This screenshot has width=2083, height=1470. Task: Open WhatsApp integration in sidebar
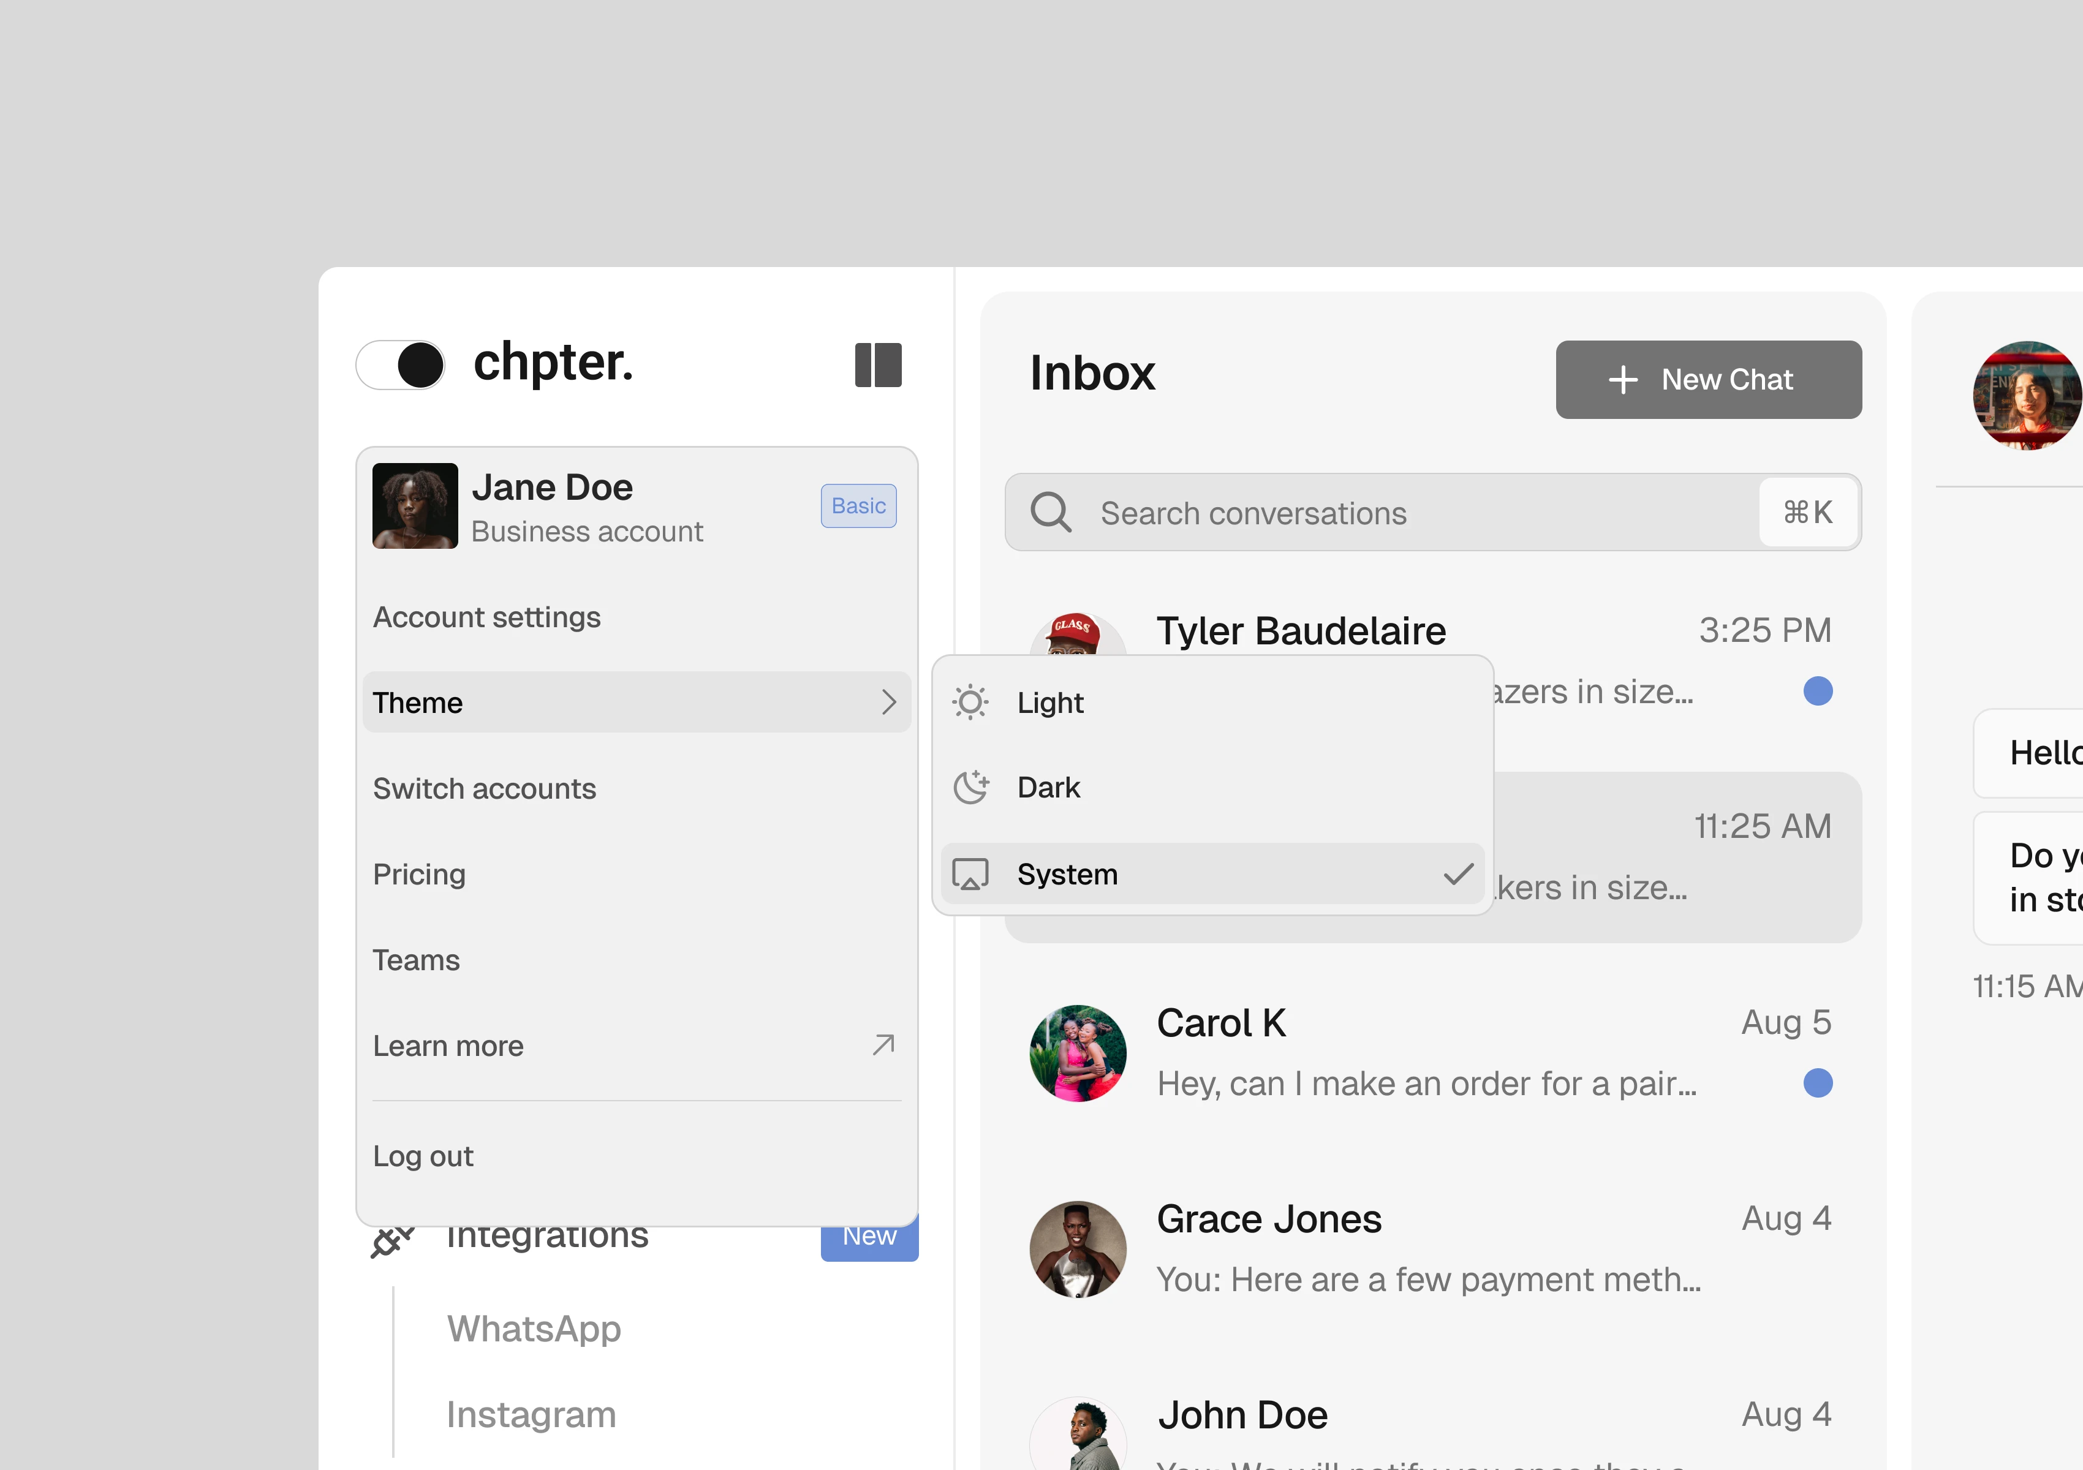click(534, 1329)
